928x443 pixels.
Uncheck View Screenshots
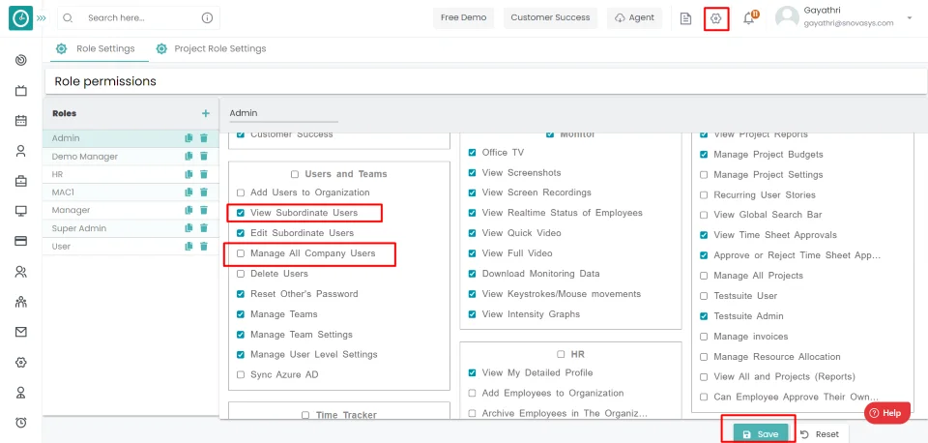472,173
